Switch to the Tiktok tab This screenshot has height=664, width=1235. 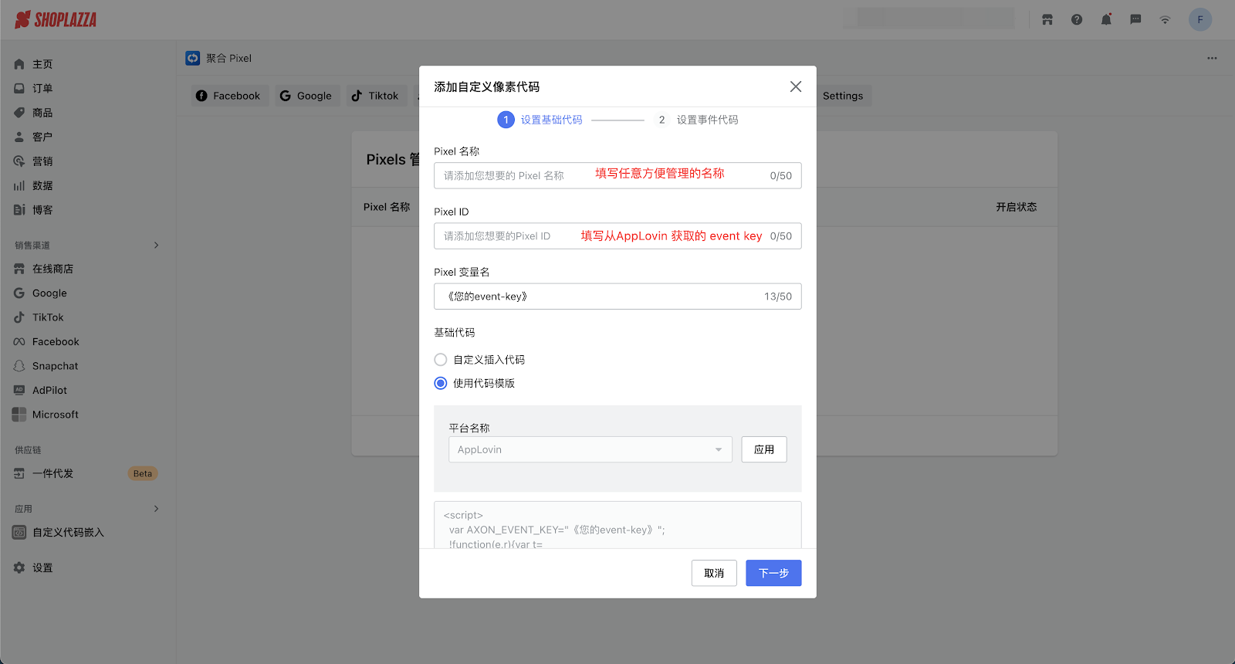click(376, 96)
